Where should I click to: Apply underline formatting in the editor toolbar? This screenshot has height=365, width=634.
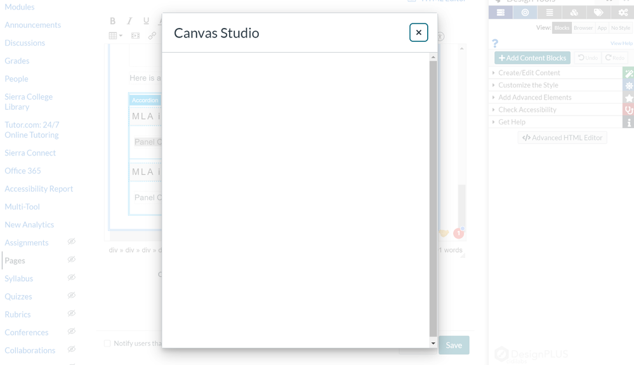(x=146, y=21)
